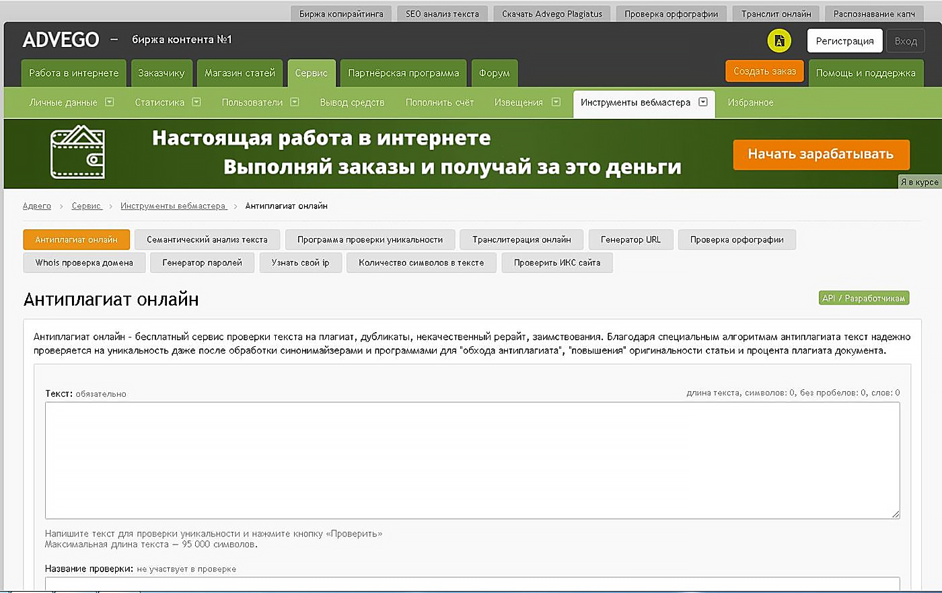Open the Форум tab
This screenshot has width=942, height=593.
tap(495, 73)
